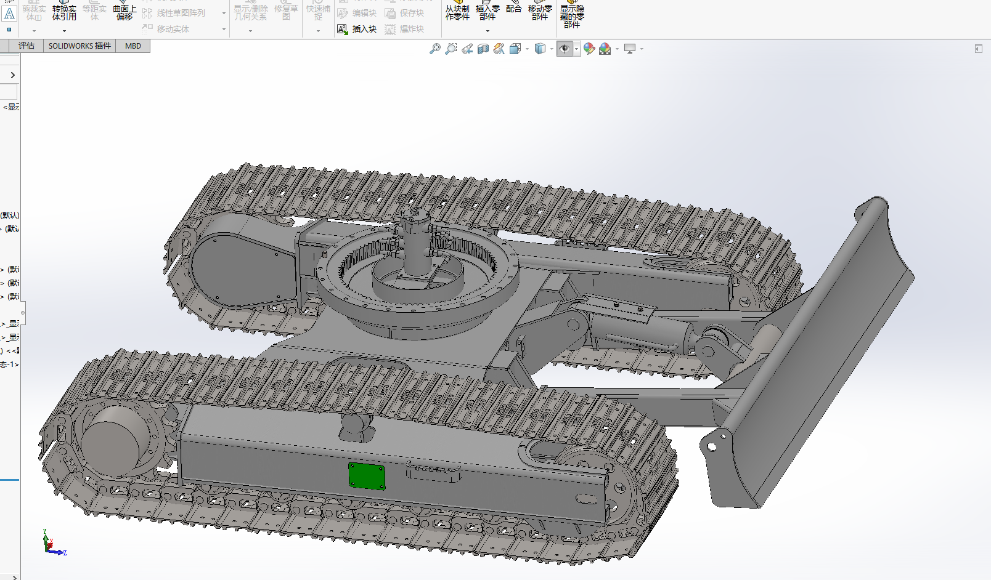The height and width of the screenshot is (580, 991).
Task: Select the 插入零部件 (Insert Components) icon
Action: (x=487, y=12)
